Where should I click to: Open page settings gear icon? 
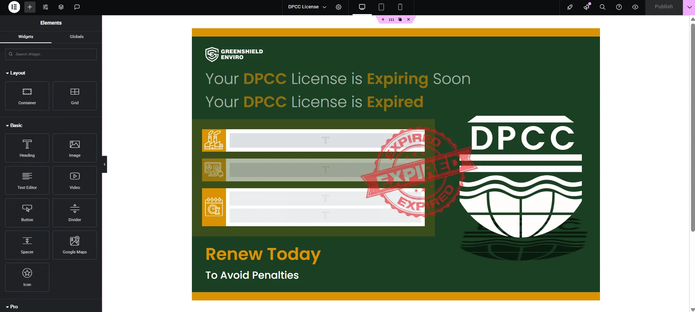coord(338,7)
